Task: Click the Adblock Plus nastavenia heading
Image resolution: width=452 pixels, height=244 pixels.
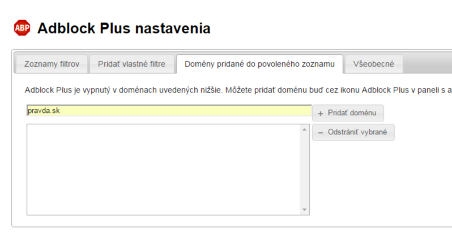Action: (x=124, y=28)
